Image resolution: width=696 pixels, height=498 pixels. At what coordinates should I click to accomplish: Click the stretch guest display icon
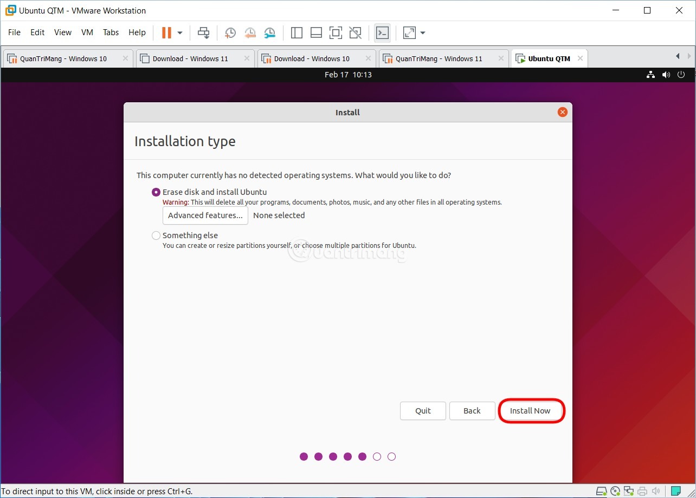pos(409,33)
